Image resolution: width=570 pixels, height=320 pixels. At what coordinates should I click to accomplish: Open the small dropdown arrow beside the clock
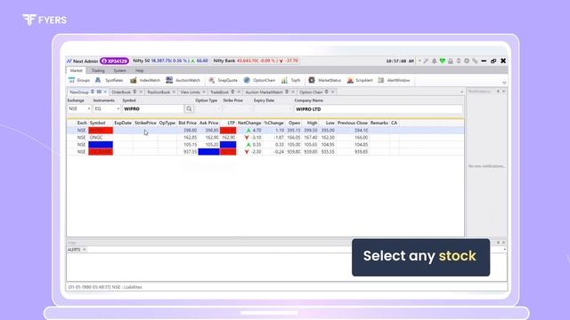(x=419, y=61)
